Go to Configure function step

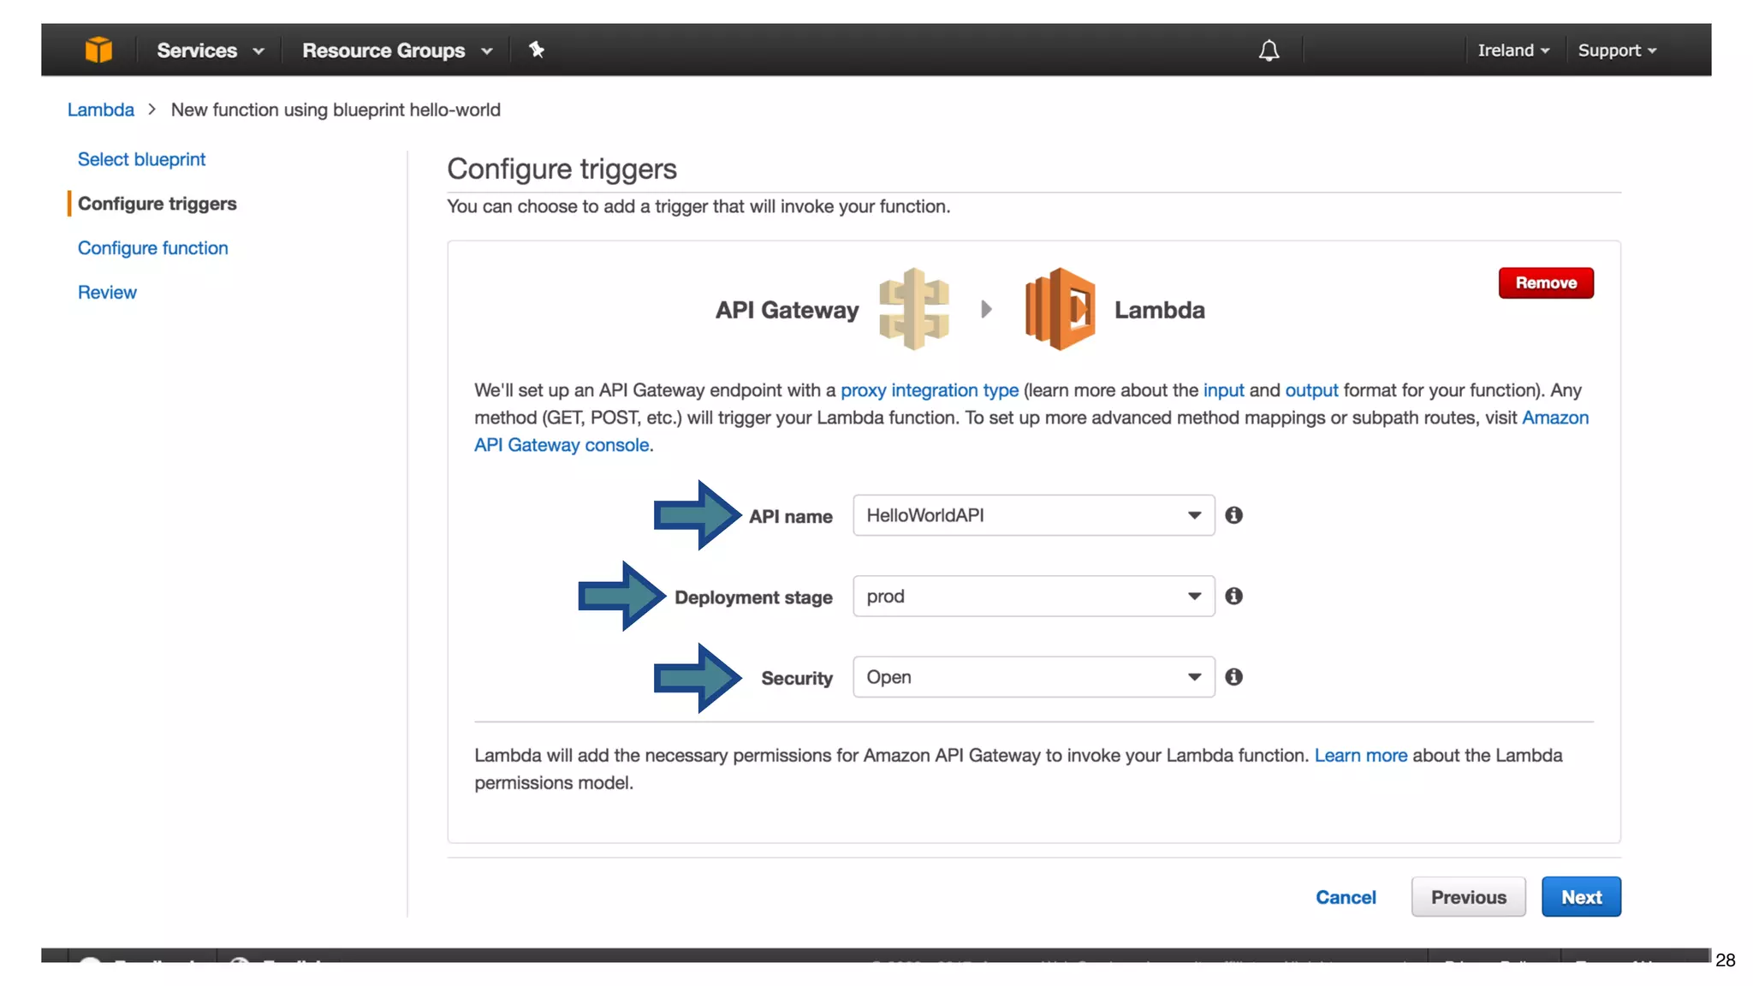coord(152,248)
